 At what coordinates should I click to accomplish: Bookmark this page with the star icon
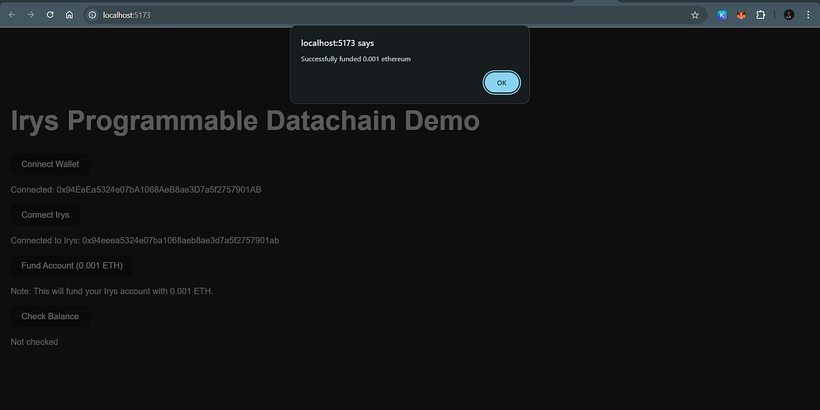pos(695,15)
